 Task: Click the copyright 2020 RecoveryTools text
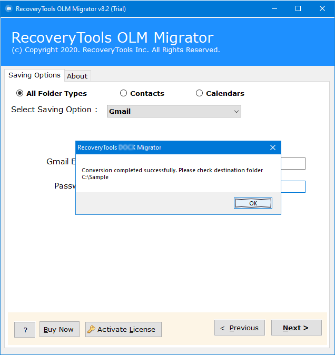click(116, 50)
